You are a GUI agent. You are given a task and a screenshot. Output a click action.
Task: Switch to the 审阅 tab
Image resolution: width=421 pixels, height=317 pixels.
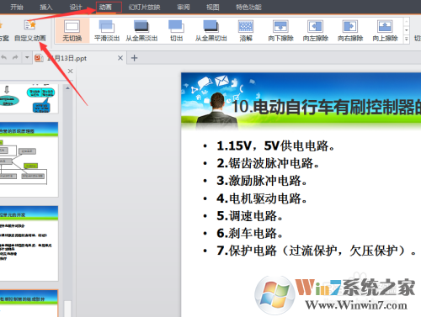click(x=184, y=7)
